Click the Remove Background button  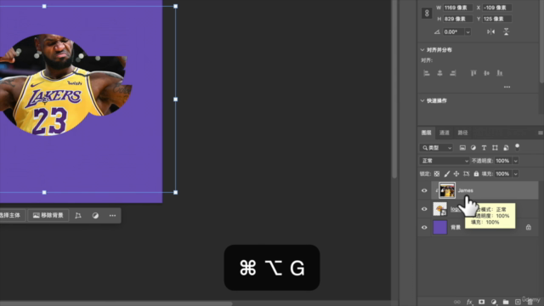tap(48, 215)
